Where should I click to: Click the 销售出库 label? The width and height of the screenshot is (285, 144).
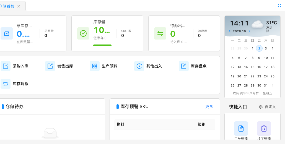(x=65, y=66)
